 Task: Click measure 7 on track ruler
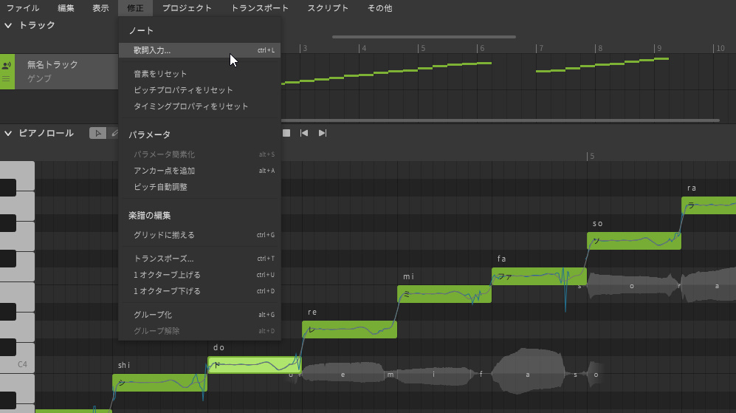pyautogui.click(x=541, y=48)
